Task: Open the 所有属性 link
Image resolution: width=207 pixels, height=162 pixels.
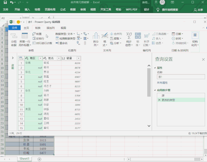Action: click(x=162, y=83)
